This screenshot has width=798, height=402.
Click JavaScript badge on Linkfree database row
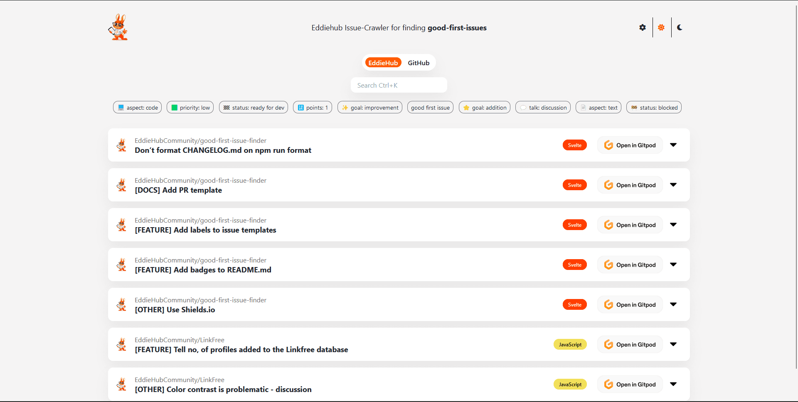pyautogui.click(x=570, y=344)
